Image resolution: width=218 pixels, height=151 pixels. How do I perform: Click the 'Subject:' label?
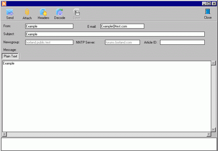coord(9,34)
